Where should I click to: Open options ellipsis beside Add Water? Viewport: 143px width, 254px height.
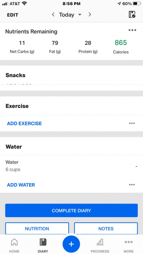click(x=132, y=185)
